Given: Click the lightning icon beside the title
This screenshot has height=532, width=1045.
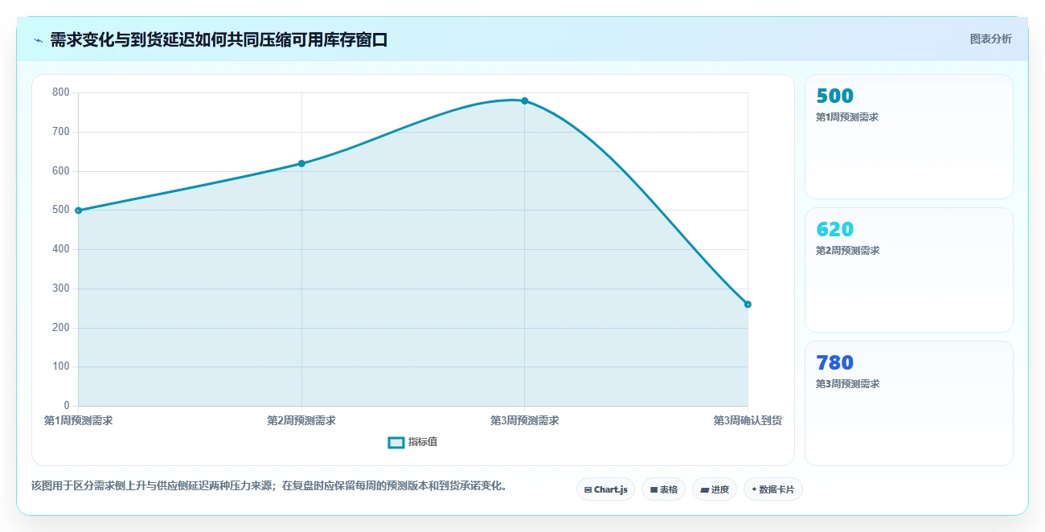Looking at the screenshot, I should click(38, 40).
